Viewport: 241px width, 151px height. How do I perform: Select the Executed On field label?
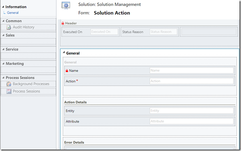73,32
